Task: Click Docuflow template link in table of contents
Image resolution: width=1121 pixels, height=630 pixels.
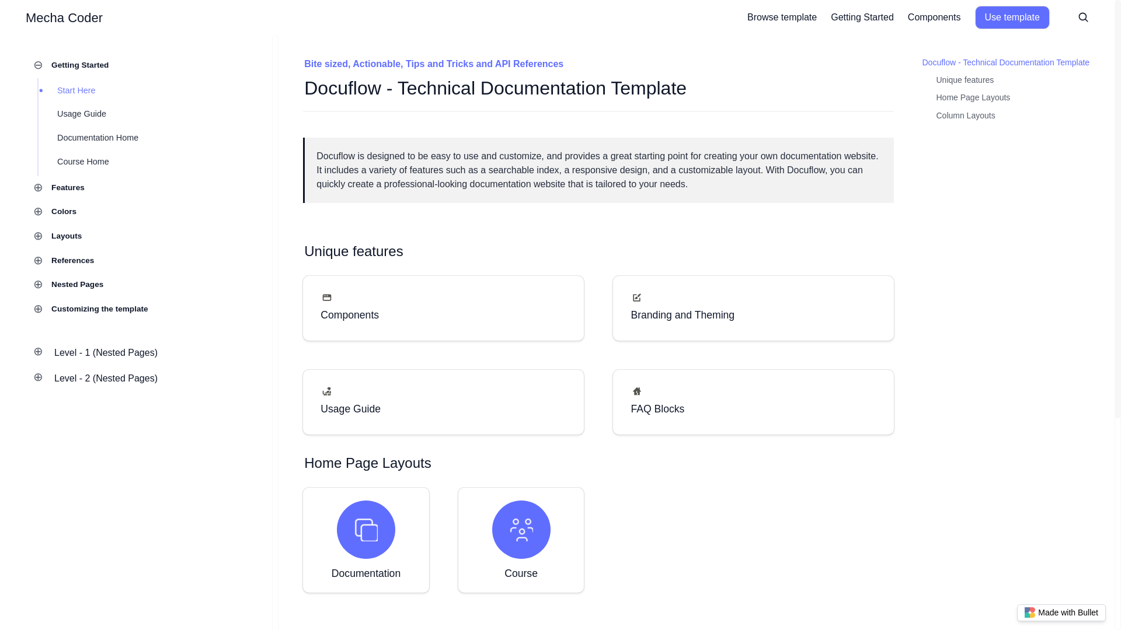Action: tap(1005, 62)
